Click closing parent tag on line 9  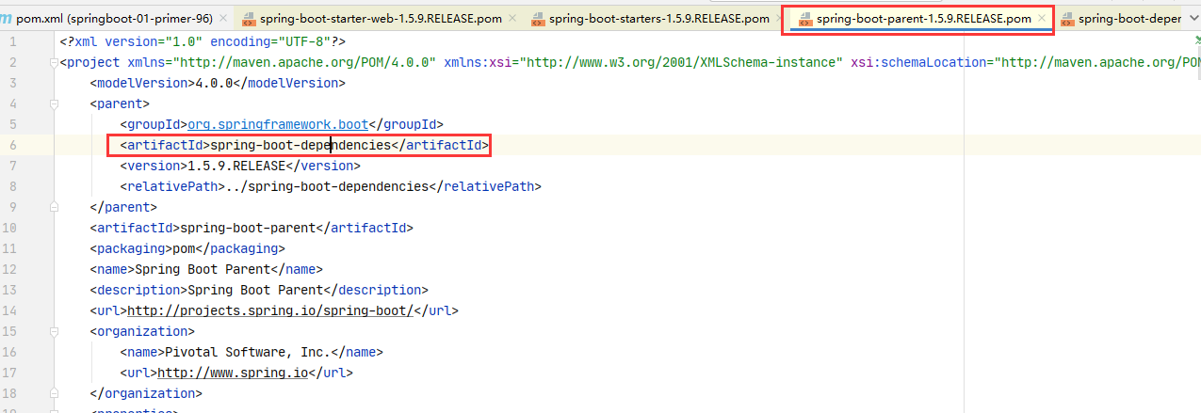(x=123, y=207)
